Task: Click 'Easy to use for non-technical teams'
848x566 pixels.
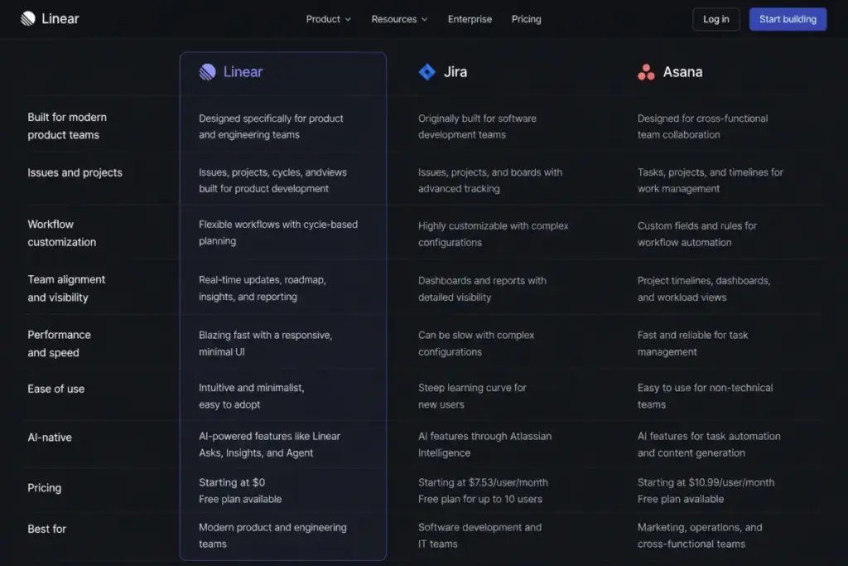Action: click(x=705, y=396)
